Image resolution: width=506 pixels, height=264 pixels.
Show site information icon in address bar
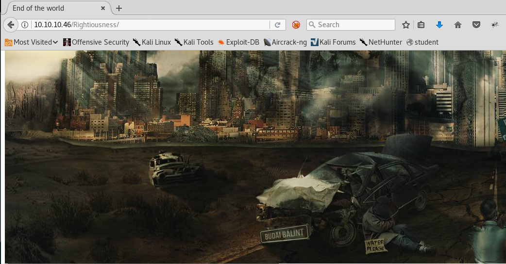click(25, 25)
